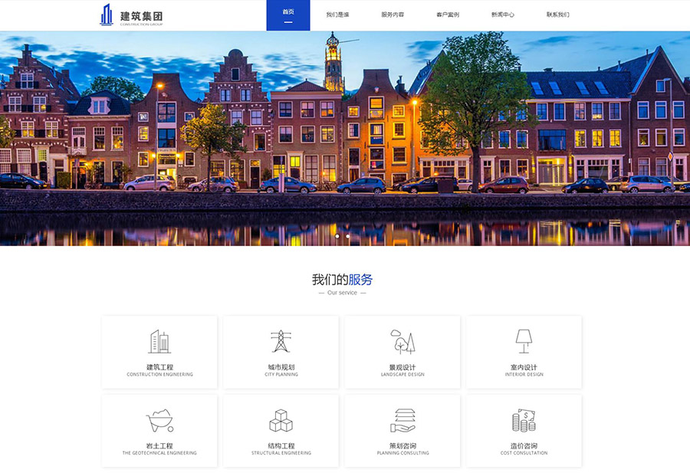Click the building icon for 建筑工程
Viewport: 690px width, 473px height.
tap(159, 342)
